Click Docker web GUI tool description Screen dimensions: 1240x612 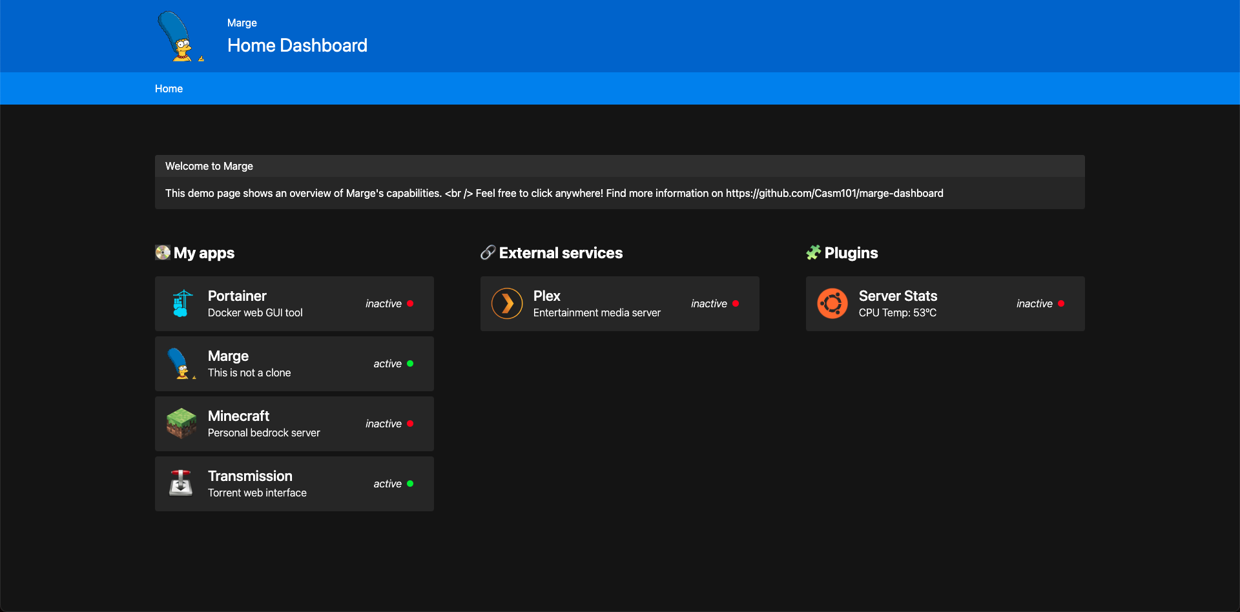[x=255, y=312]
